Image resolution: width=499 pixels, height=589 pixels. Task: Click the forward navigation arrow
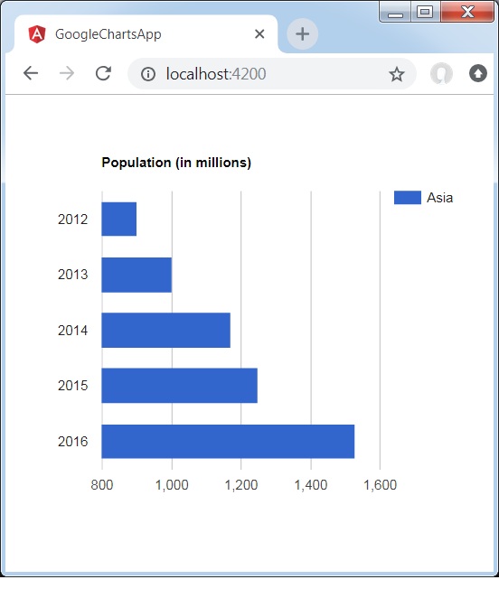[x=67, y=73]
